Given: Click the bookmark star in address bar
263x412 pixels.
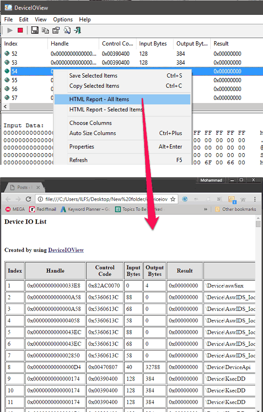Looking at the screenshot, I should pos(173,199).
